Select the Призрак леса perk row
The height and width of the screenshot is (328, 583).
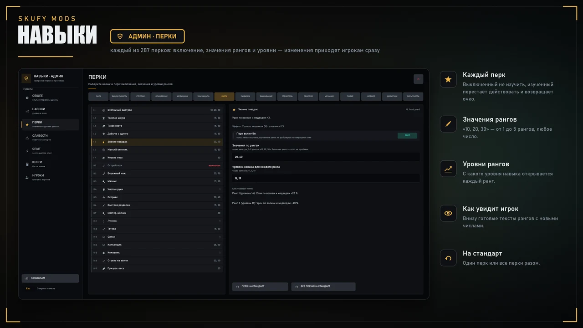(x=157, y=268)
